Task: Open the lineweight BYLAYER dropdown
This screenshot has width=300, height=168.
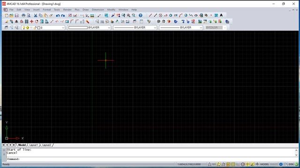Action: [x=201, y=28]
